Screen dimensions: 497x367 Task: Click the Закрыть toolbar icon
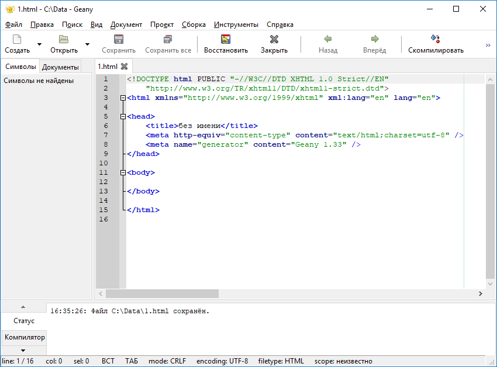point(274,39)
